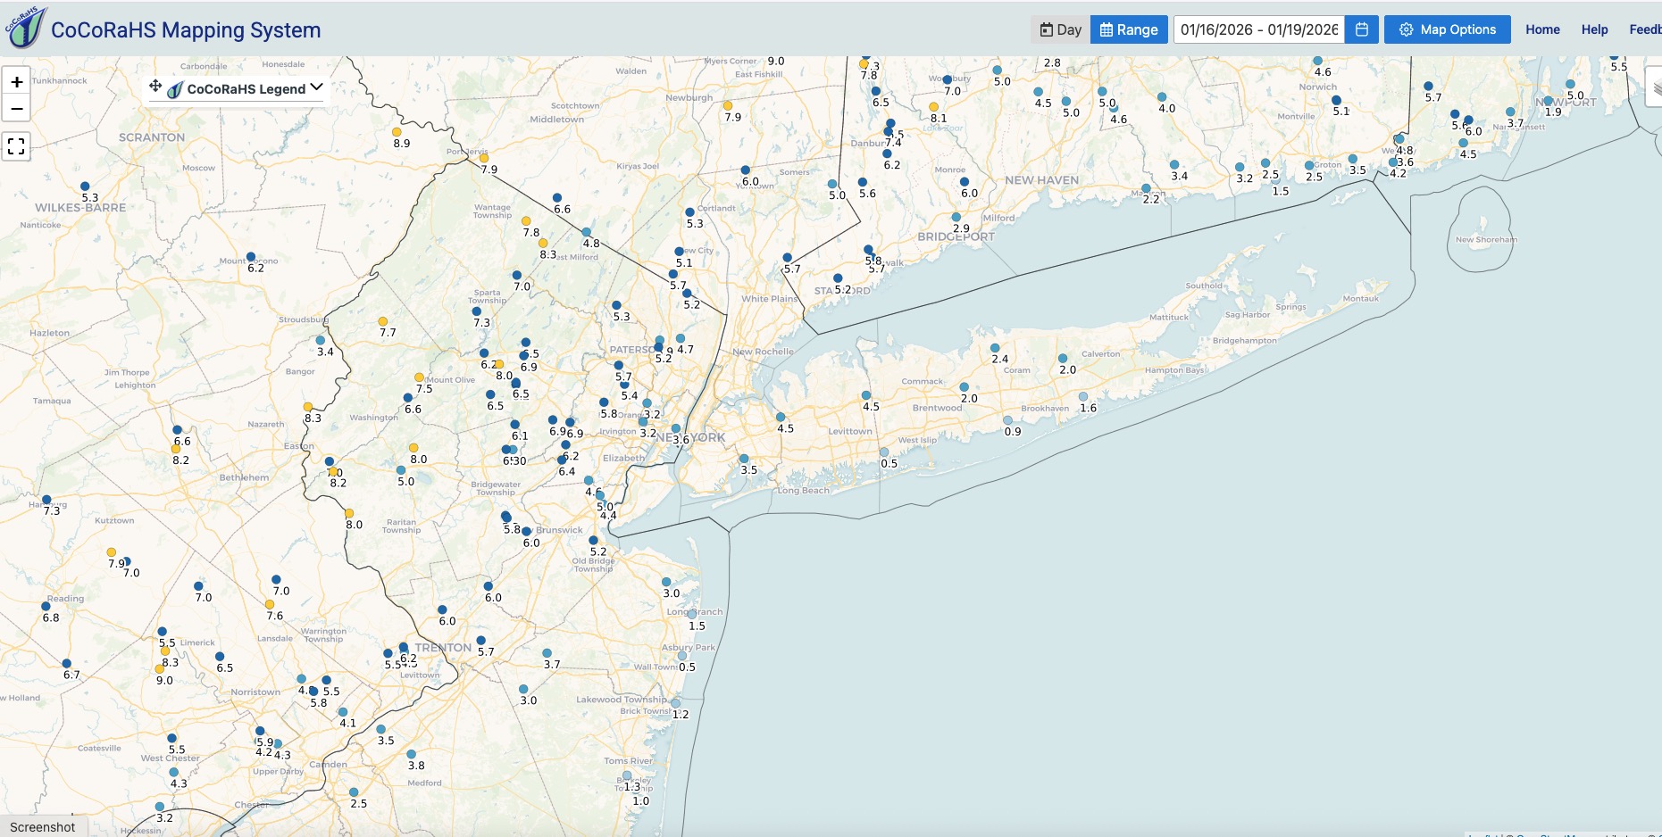The height and width of the screenshot is (837, 1662).
Task: Switch to Range mode
Action: 1129,29
